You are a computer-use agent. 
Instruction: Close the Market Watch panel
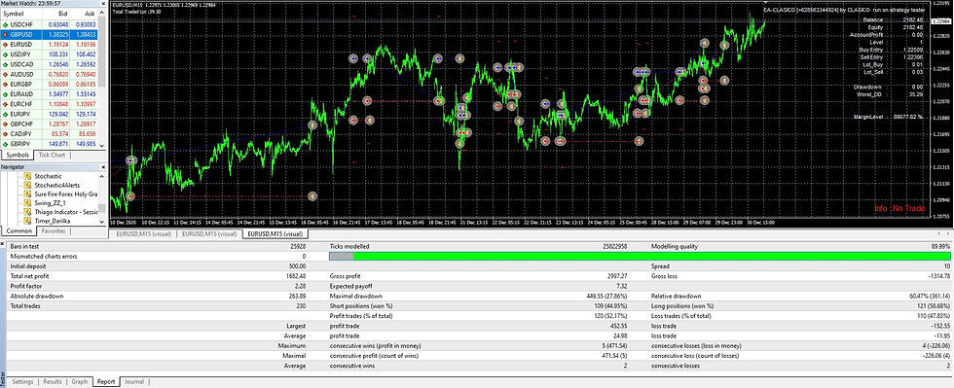coord(103,3)
